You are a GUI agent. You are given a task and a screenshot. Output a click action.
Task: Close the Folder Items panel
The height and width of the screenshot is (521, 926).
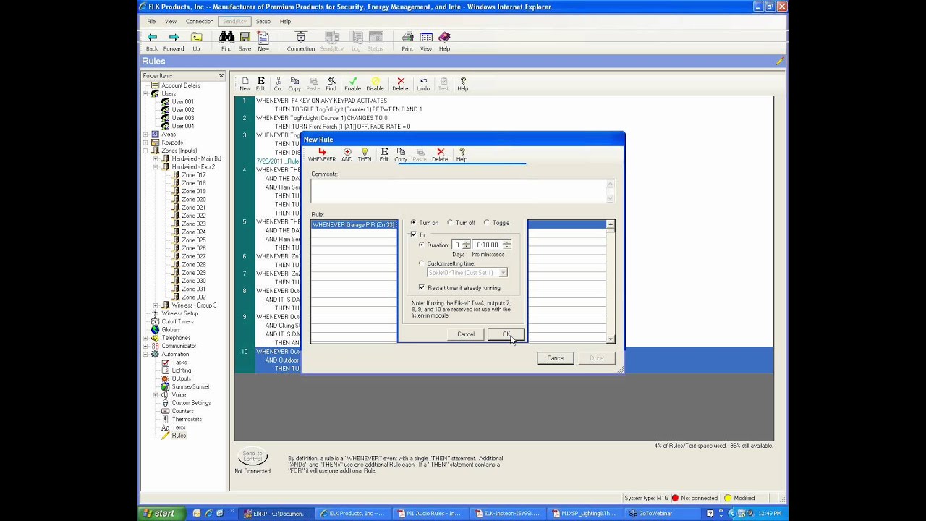[221, 75]
